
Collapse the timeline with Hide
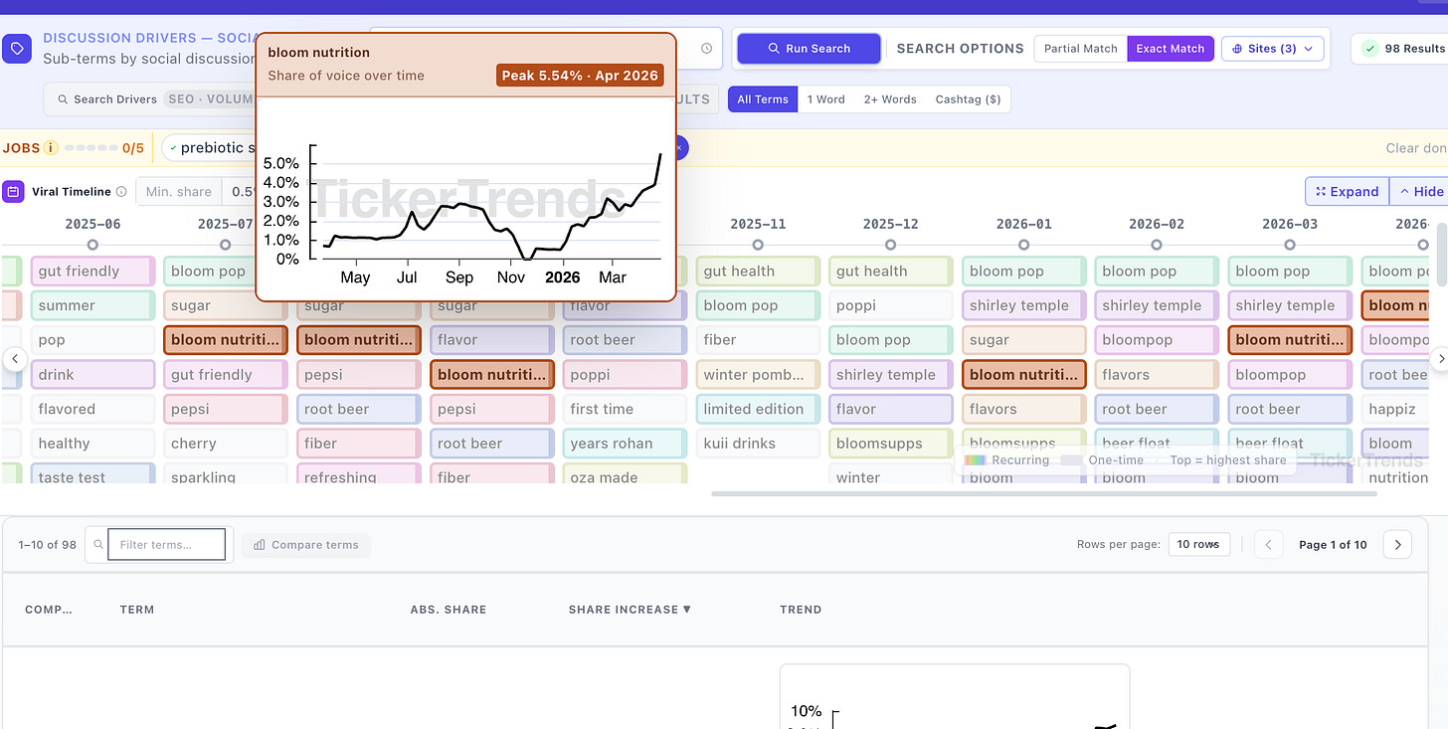point(1420,192)
